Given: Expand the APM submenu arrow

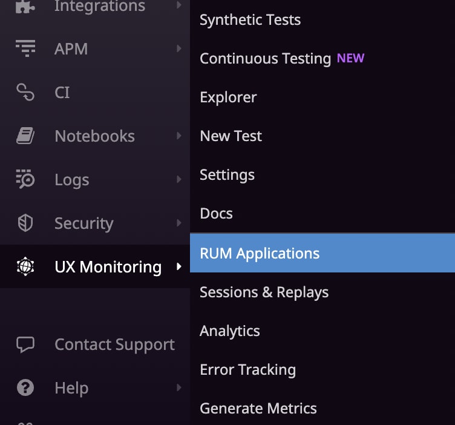Looking at the screenshot, I should 179,48.
